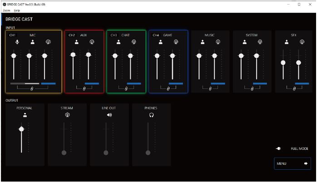317x182 pixels.
Task: Click the blue mute bar under CH3 CHAT
Action: click(x=134, y=84)
